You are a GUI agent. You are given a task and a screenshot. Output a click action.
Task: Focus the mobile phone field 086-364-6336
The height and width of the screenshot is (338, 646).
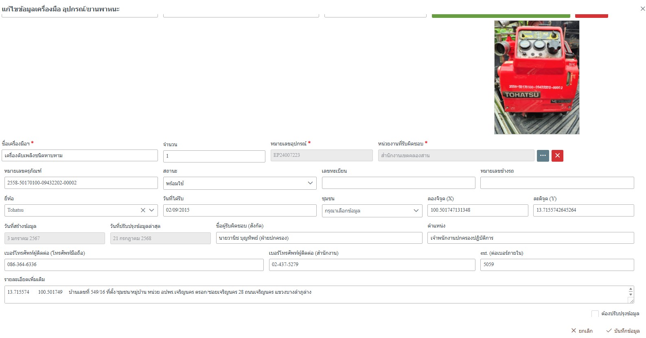click(x=134, y=264)
